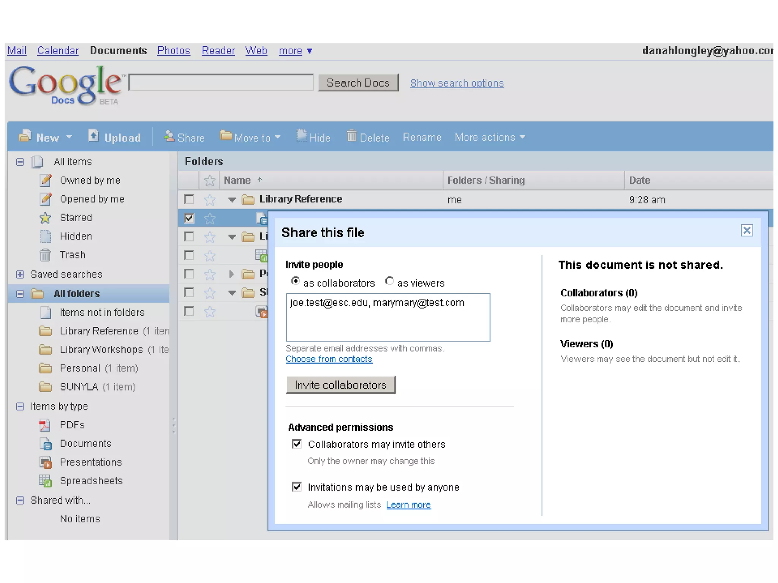Viewport: 778px width, 583px height.
Task: Star the Library Reference folder
Action: tap(210, 200)
